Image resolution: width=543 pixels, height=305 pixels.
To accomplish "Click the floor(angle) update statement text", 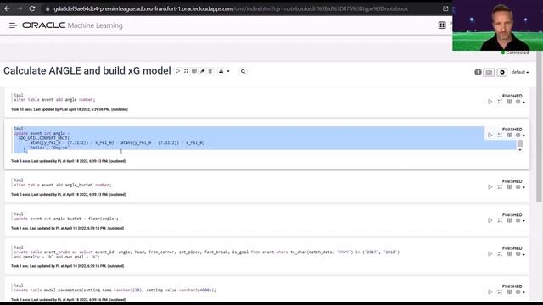I will (x=66, y=219).
